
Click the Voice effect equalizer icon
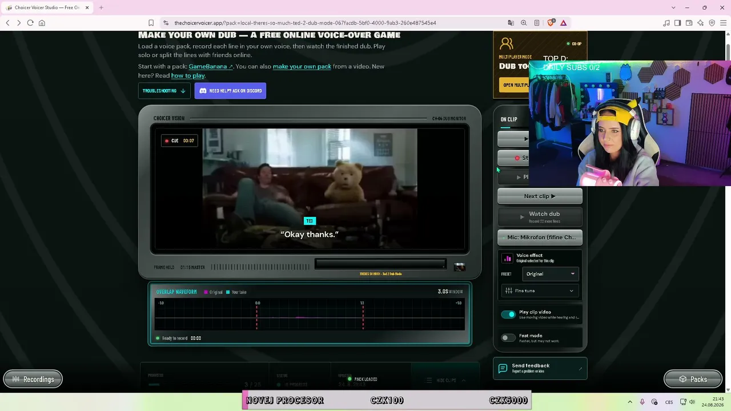pyautogui.click(x=508, y=259)
